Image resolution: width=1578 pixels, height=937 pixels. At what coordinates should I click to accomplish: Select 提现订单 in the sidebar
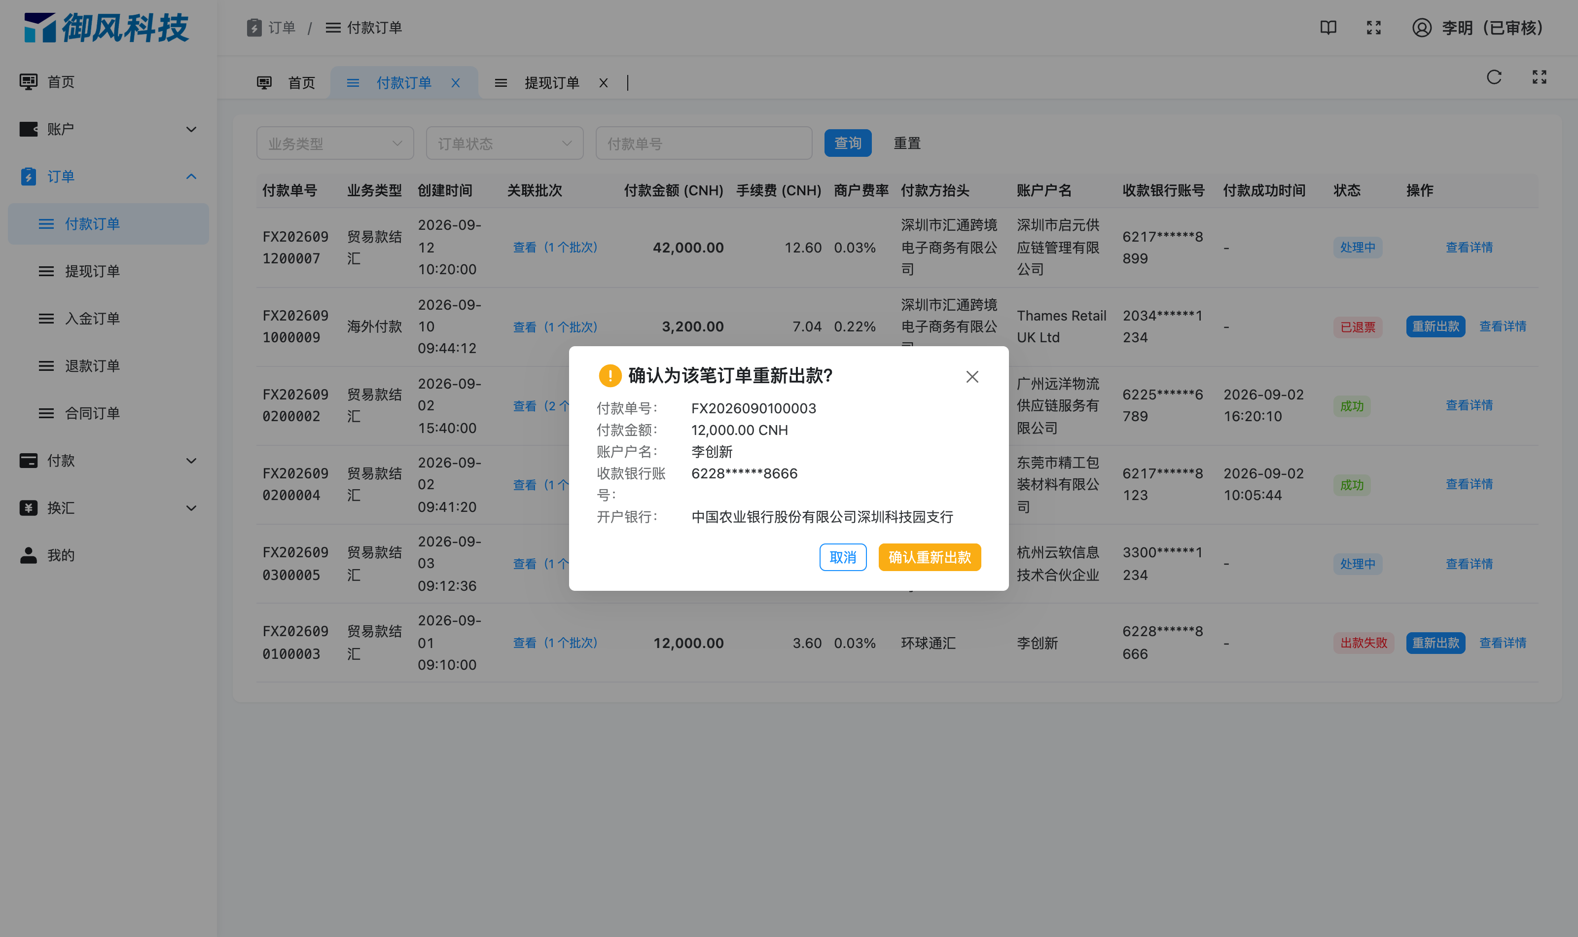tap(108, 271)
